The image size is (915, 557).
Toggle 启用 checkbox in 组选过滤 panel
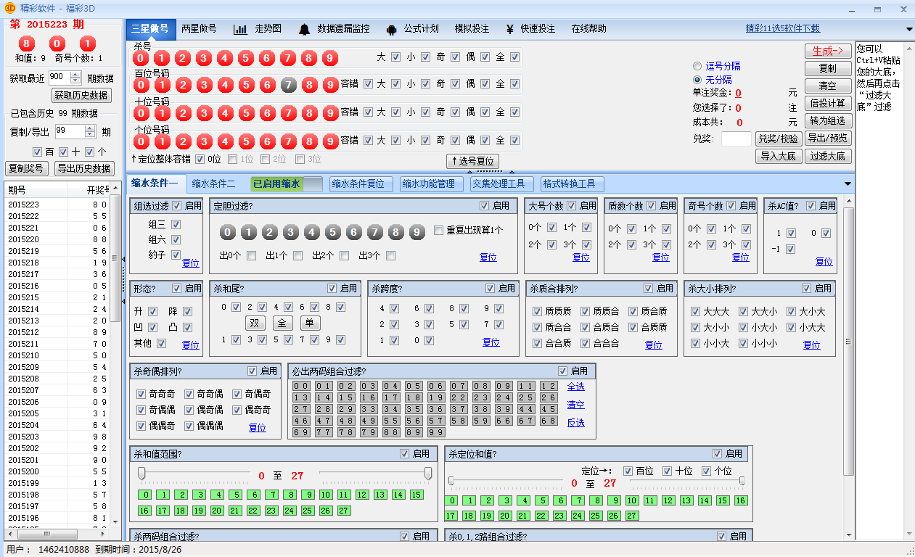(177, 206)
